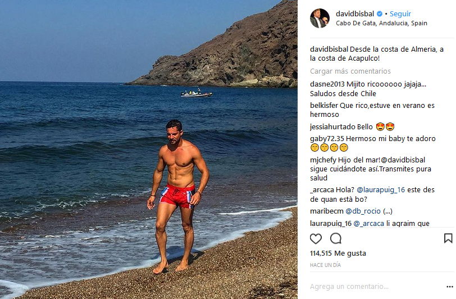This screenshot has height=299, width=456.
Task: Click the beach photo of the post
Action: 149,149
